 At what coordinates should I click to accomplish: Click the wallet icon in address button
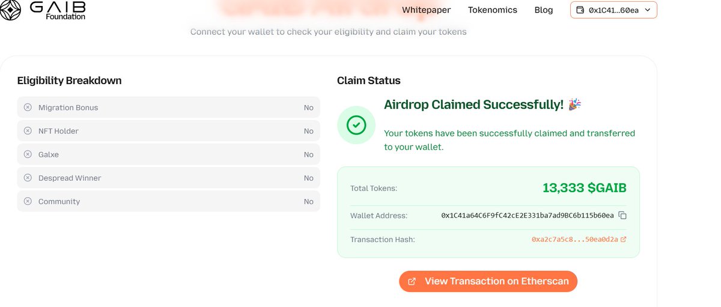pyautogui.click(x=580, y=10)
